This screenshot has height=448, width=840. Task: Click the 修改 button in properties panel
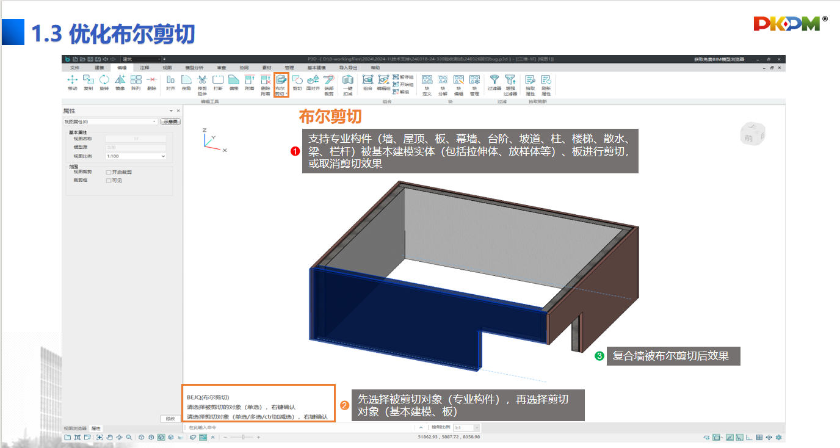coord(170,418)
